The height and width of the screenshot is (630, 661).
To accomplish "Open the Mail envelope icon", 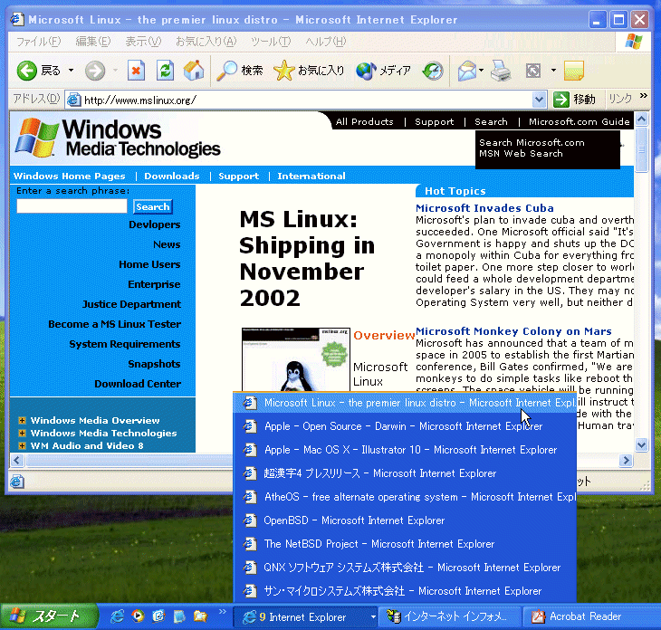I will pos(467,71).
